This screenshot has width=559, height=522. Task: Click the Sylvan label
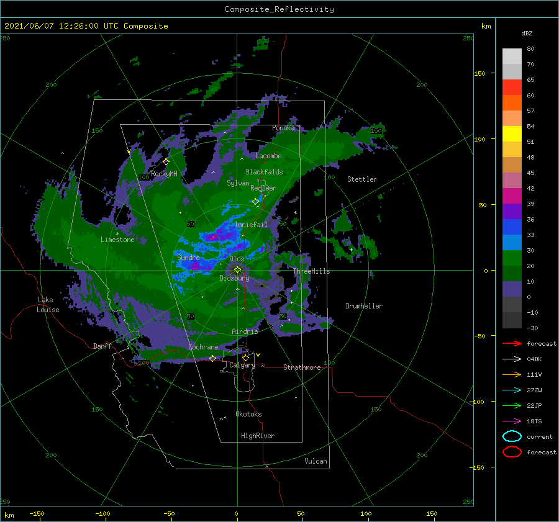(x=238, y=183)
